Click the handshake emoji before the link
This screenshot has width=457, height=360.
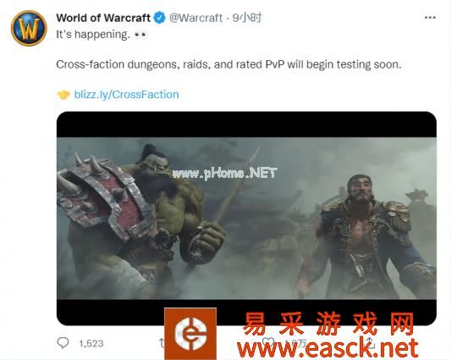click(x=63, y=95)
